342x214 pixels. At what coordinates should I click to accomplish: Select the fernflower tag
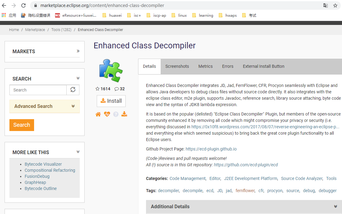pyautogui.click(x=245, y=191)
